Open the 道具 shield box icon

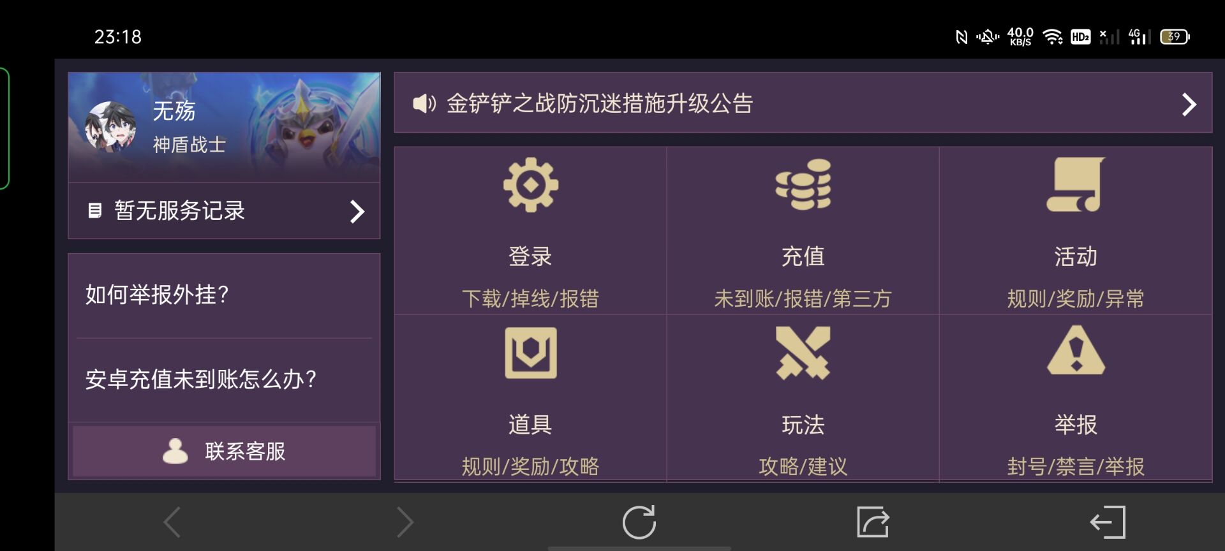[x=530, y=353]
